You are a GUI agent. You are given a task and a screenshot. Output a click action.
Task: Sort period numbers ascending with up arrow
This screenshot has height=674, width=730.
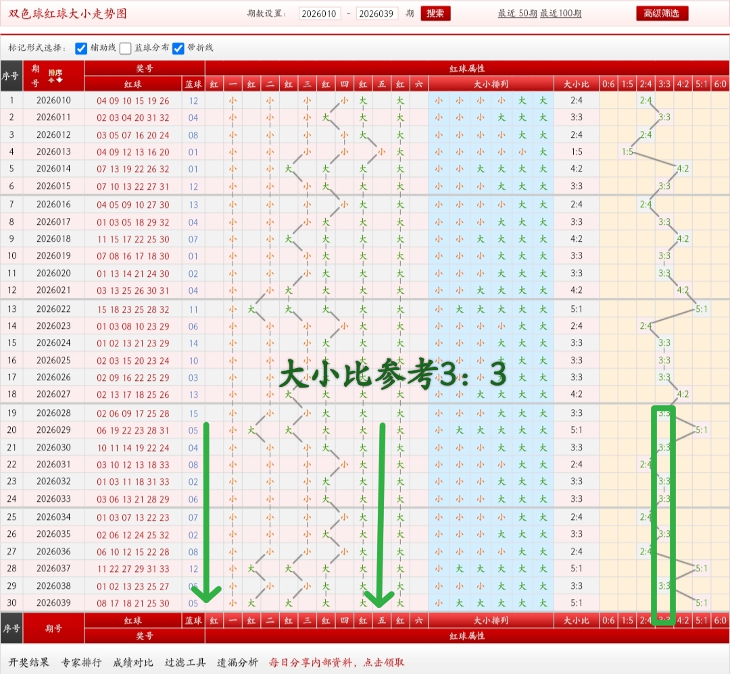(51, 80)
